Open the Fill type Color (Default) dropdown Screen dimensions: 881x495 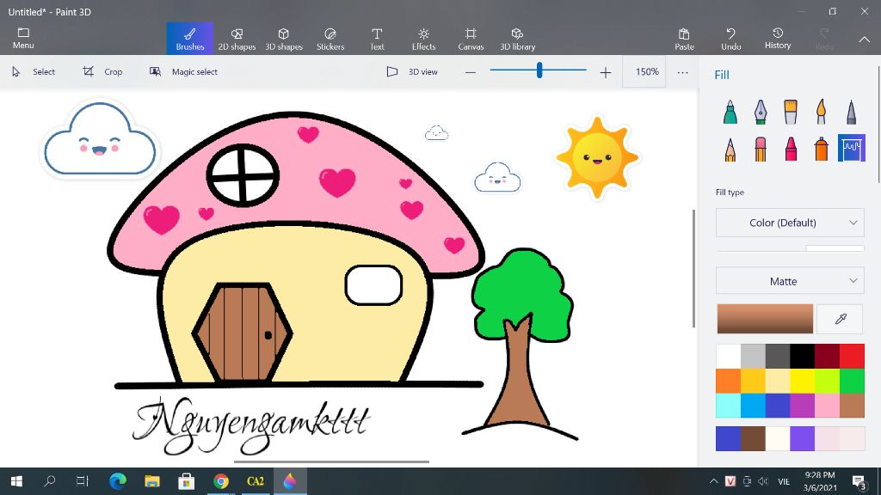[790, 223]
